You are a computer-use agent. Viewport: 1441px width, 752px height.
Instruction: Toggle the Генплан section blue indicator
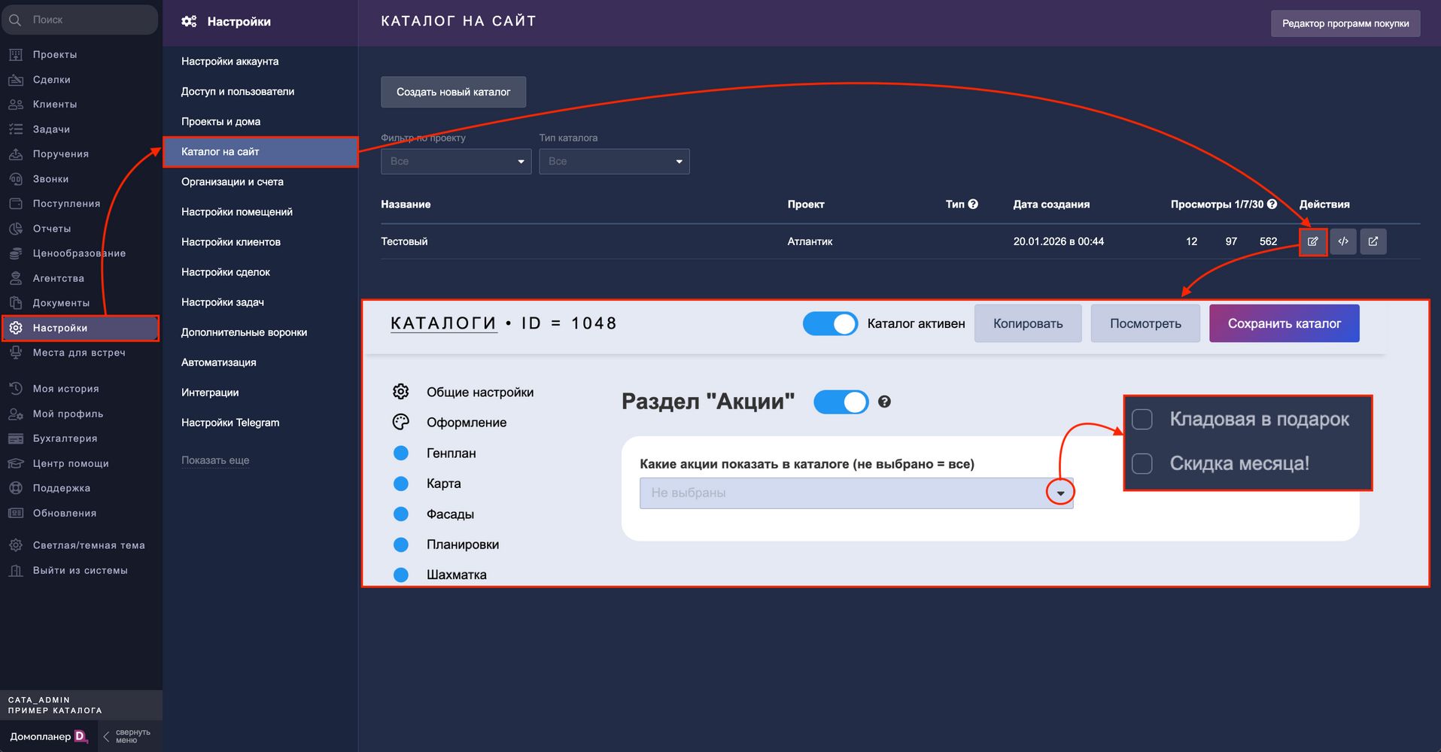401,453
